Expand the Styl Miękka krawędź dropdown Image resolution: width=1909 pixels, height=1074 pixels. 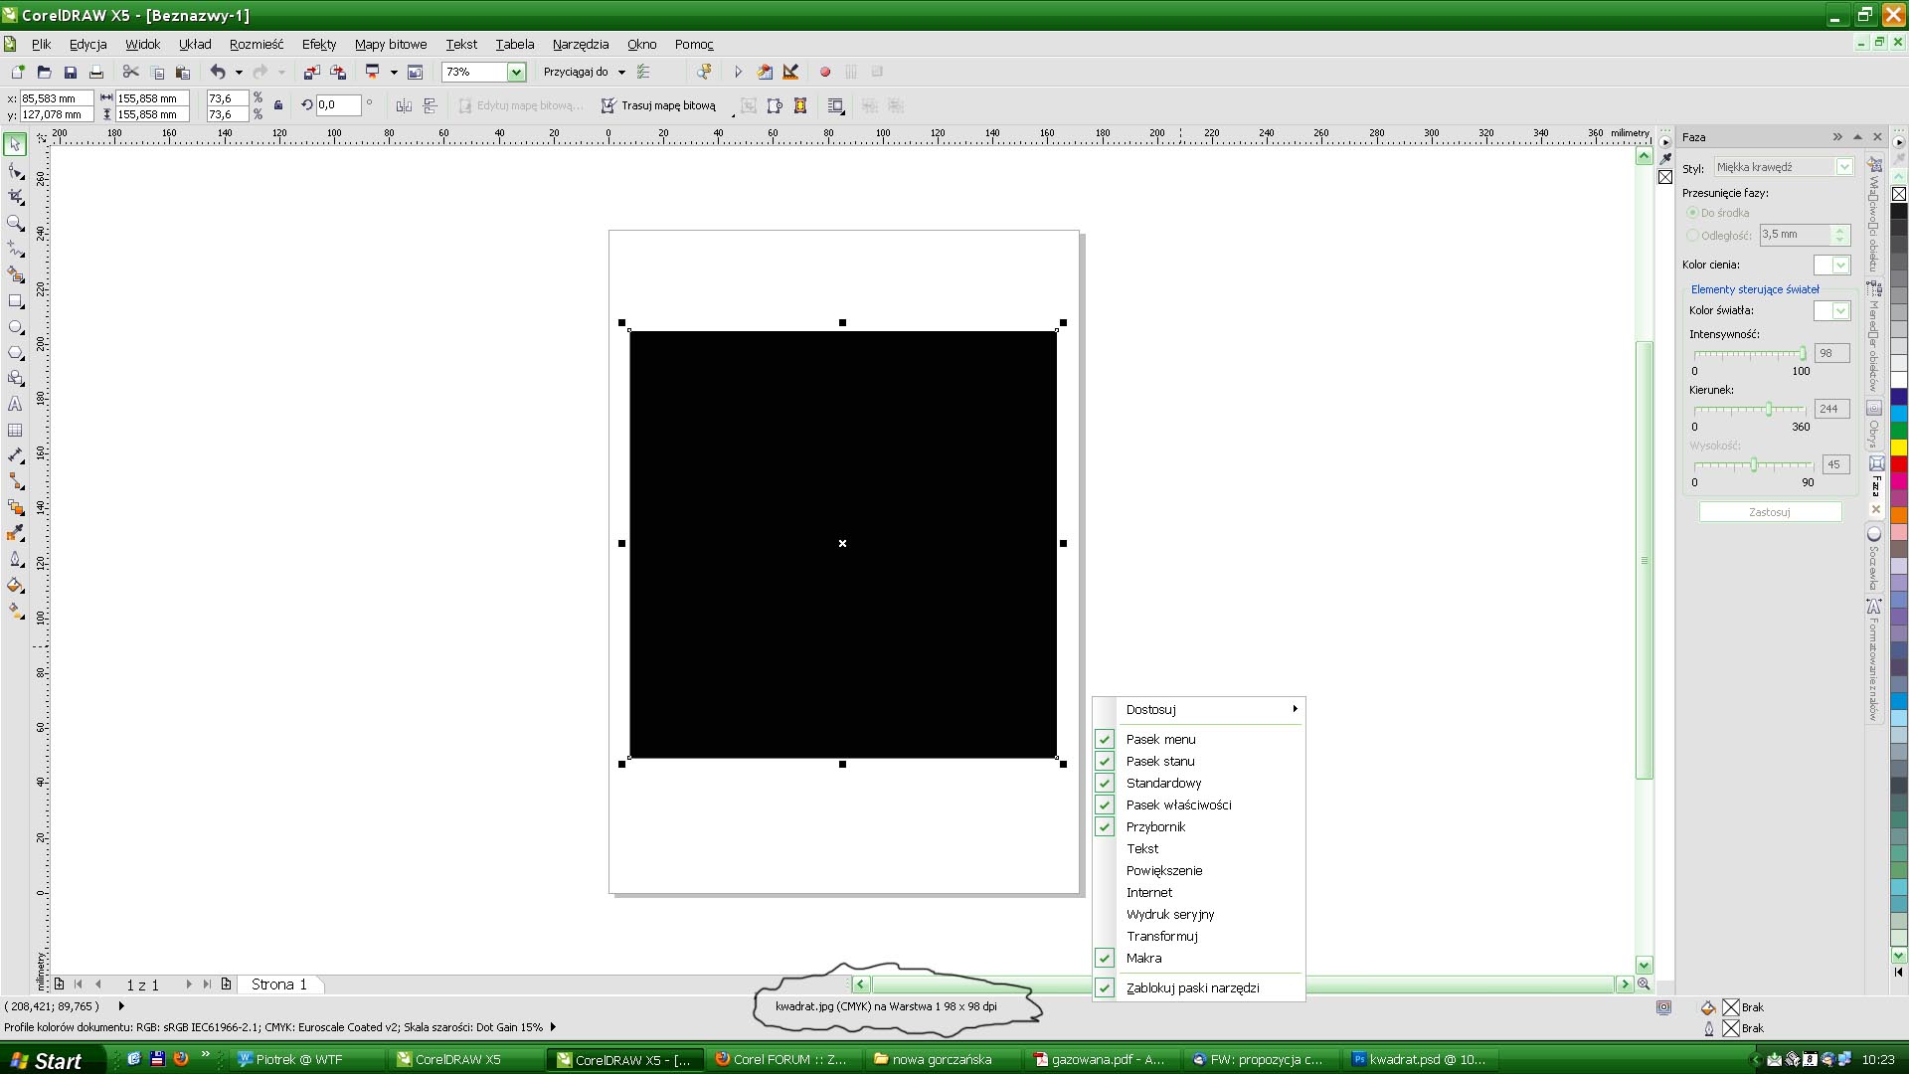pos(1843,167)
